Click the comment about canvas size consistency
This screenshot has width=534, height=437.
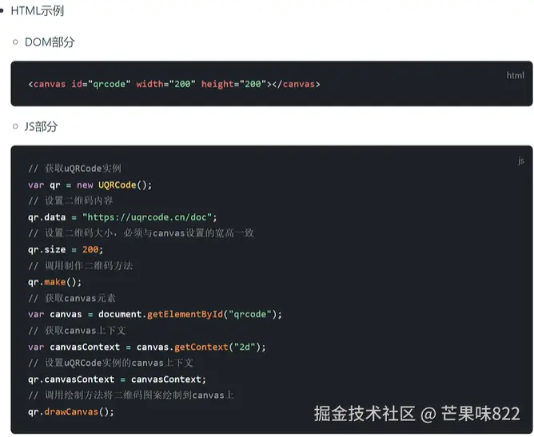141,233
